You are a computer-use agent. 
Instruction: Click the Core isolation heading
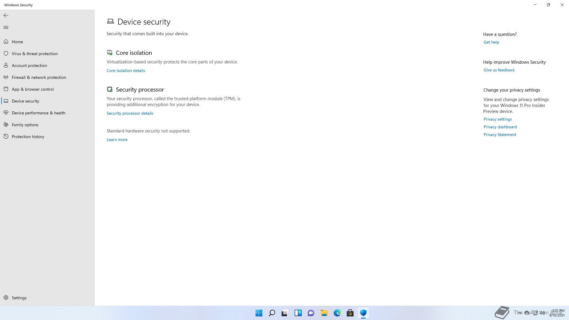coord(134,53)
